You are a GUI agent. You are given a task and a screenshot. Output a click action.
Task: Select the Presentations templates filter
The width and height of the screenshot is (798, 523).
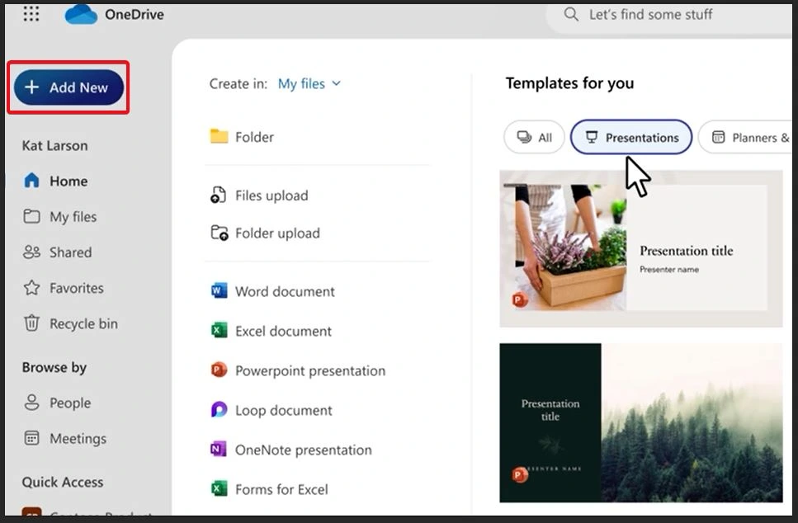point(631,138)
